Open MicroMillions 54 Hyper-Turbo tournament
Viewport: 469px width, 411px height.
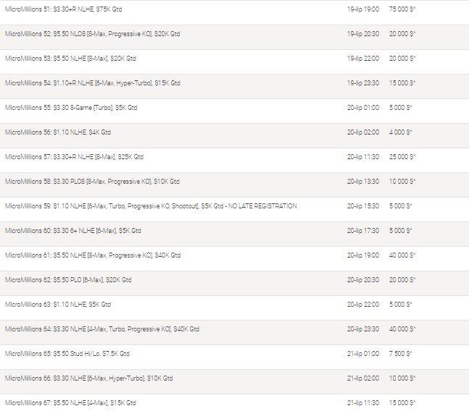pyautogui.click(x=92, y=83)
